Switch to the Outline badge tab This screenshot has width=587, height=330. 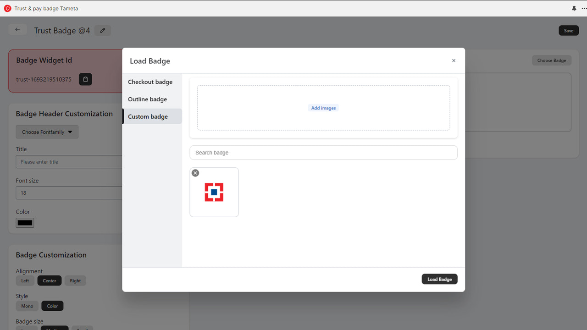pos(147,99)
